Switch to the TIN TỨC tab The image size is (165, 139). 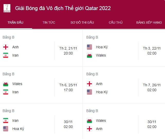pos(49,23)
